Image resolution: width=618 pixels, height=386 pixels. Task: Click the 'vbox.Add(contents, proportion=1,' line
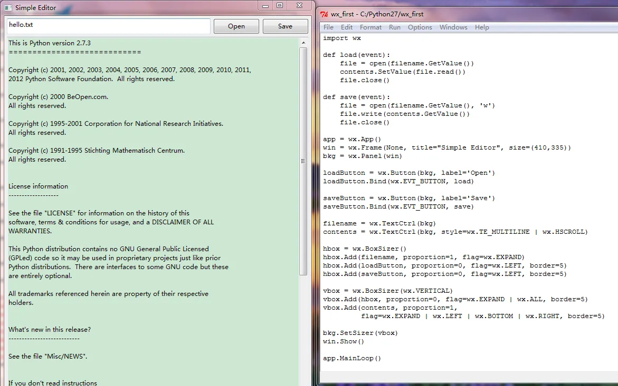390,308
